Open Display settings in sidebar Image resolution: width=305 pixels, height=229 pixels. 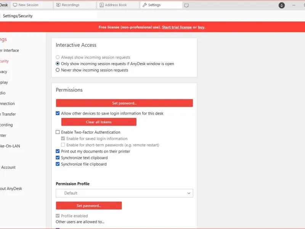click(4, 82)
